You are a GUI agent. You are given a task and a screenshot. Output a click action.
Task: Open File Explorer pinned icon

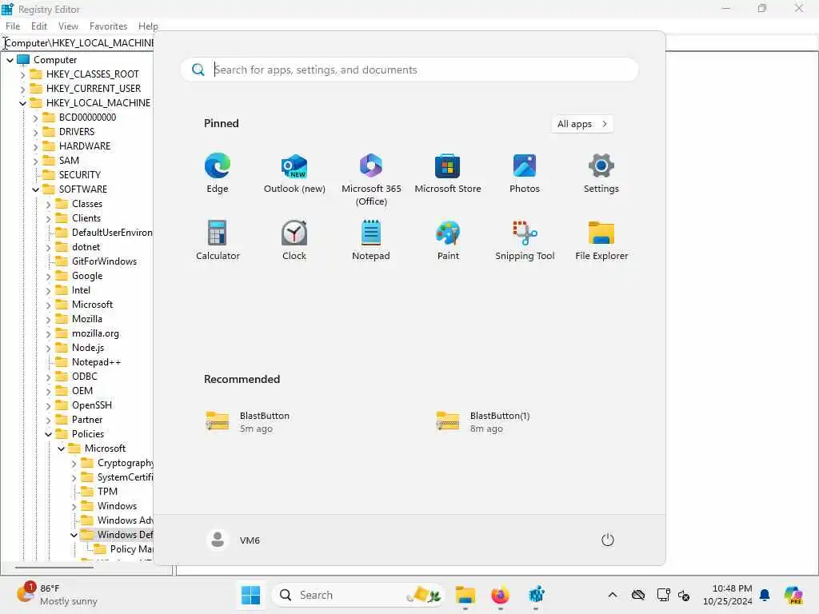(601, 241)
